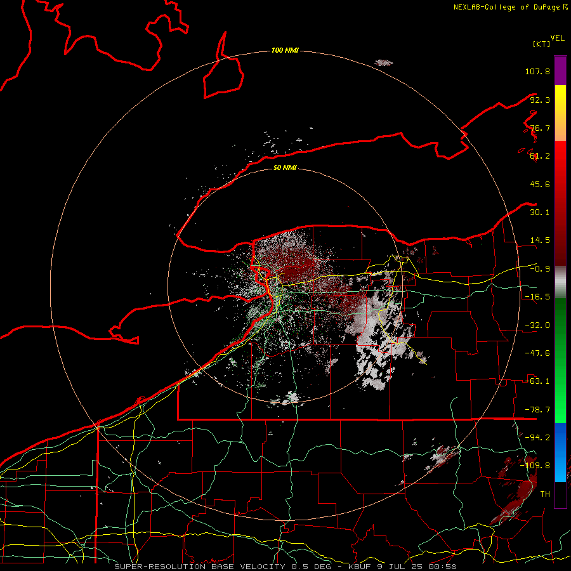
Task: Click the -47.6 velocity scale value
Action: [x=537, y=353]
